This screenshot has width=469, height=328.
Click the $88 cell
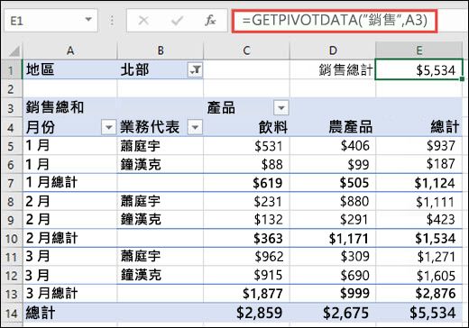(246, 164)
